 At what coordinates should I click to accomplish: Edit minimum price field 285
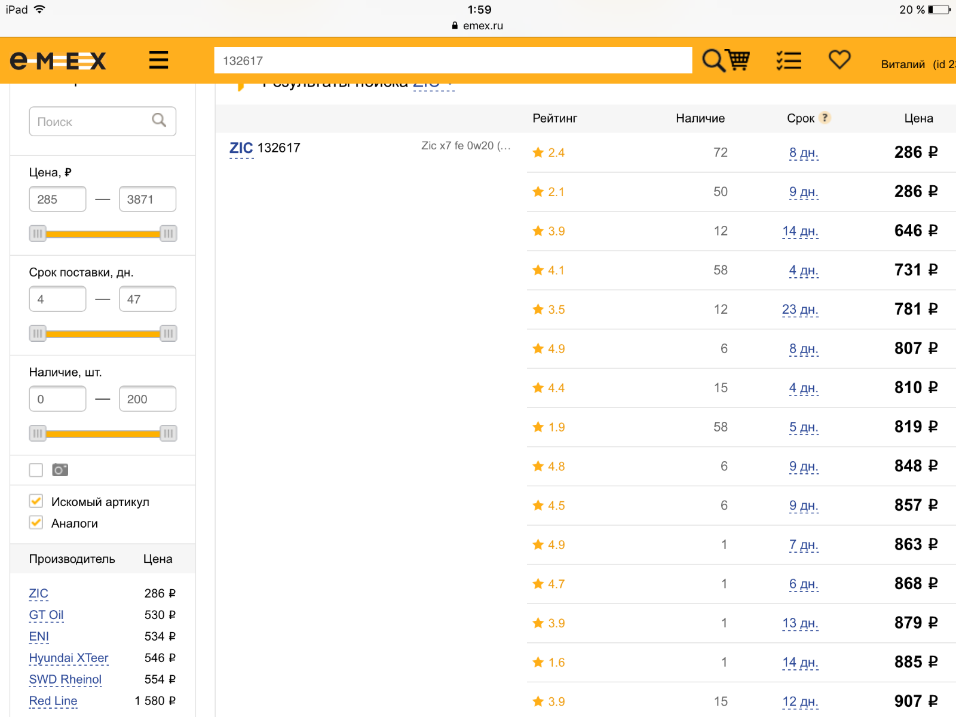click(x=57, y=199)
